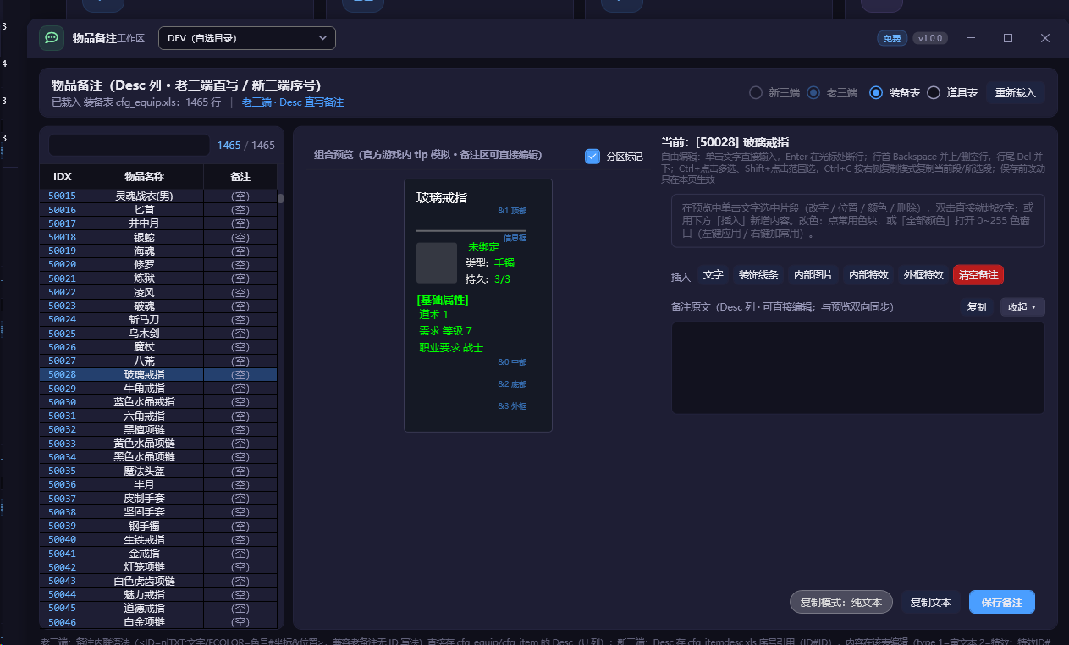Select row 50024 斩马刀
Viewport: 1069px width, 645px height.
(x=158, y=319)
